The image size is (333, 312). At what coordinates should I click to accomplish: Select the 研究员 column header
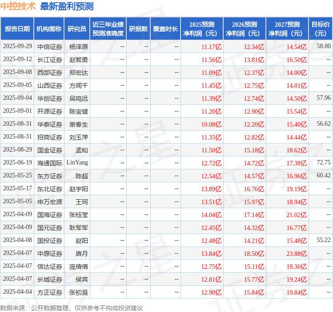point(76,29)
